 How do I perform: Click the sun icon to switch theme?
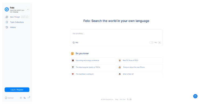pyautogui.click(x=21, y=98)
